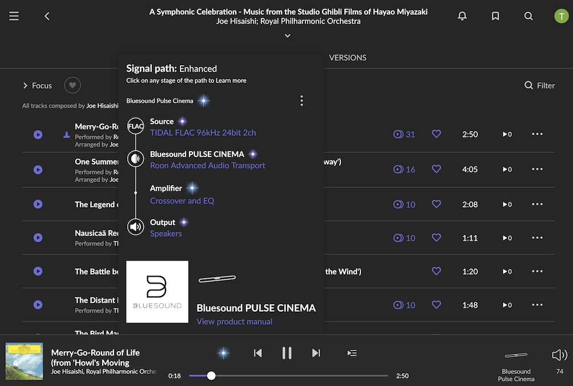Skip to the next track

316,353
